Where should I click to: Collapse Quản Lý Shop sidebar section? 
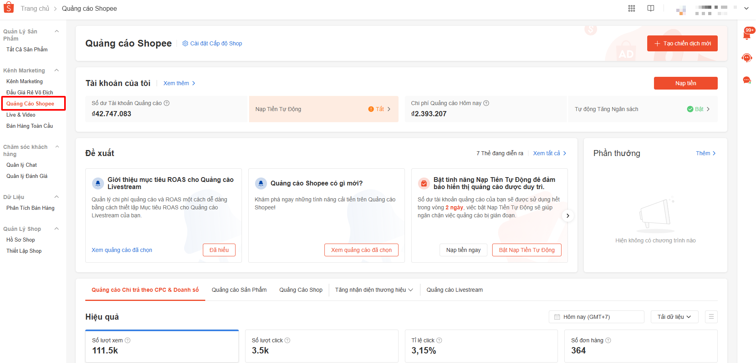click(x=57, y=229)
